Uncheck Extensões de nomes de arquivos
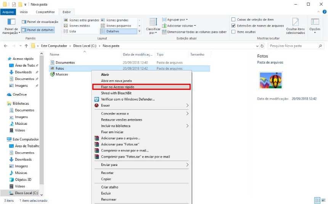Image resolution: width=328 pixels, height=204 pixels. (x=233, y=25)
